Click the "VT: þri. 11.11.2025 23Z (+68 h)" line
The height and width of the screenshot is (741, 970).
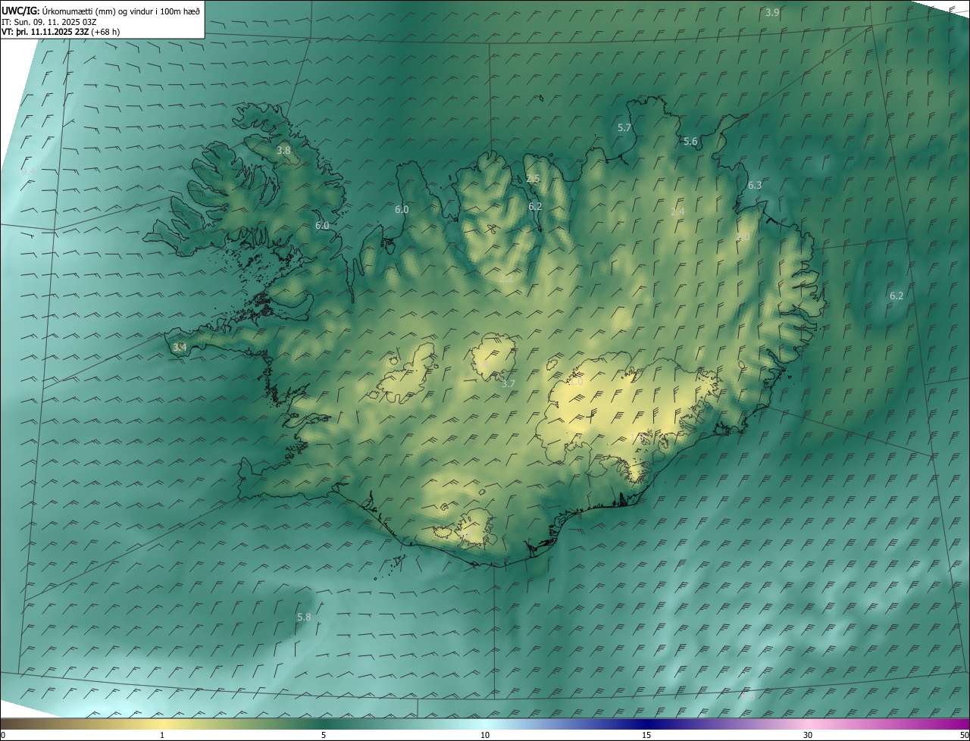pos(61,32)
